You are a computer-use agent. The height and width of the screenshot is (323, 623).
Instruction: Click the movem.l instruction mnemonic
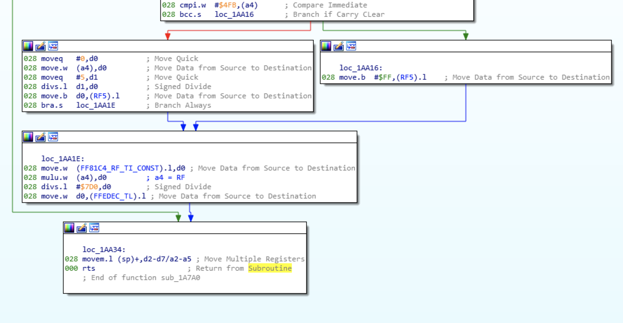(x=98, y=259)
